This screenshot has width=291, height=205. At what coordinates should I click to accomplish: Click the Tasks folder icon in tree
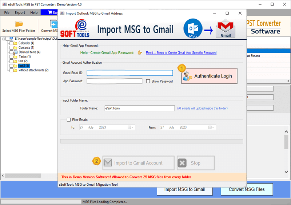[15, 57]
